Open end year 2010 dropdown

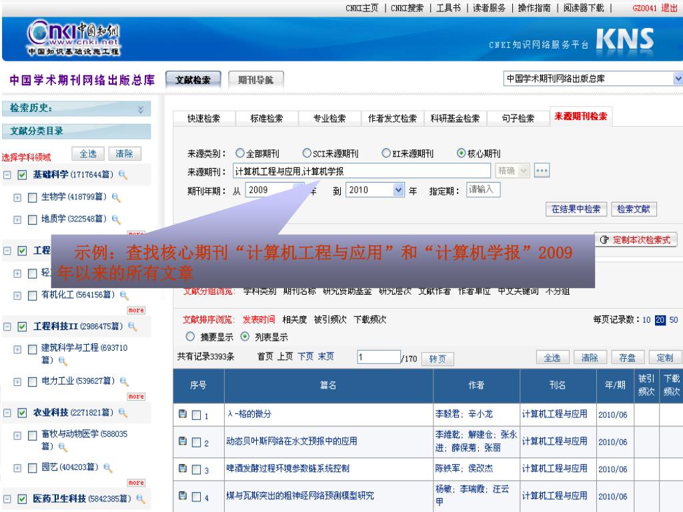coord(398,190)
